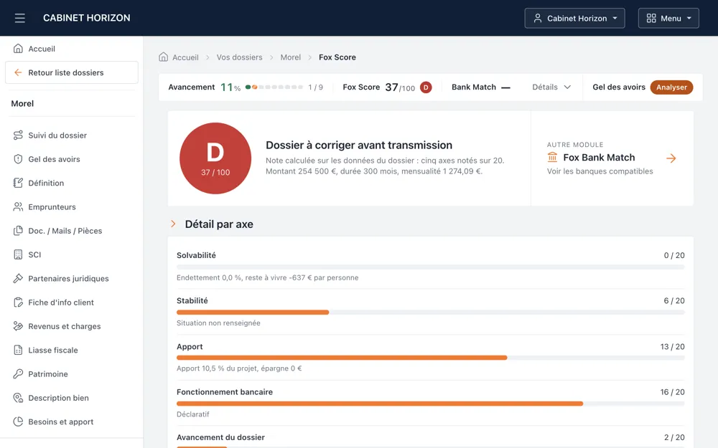Click the Emprunteurs people icon
Screen dimensions: 718x448
[18, 206]
